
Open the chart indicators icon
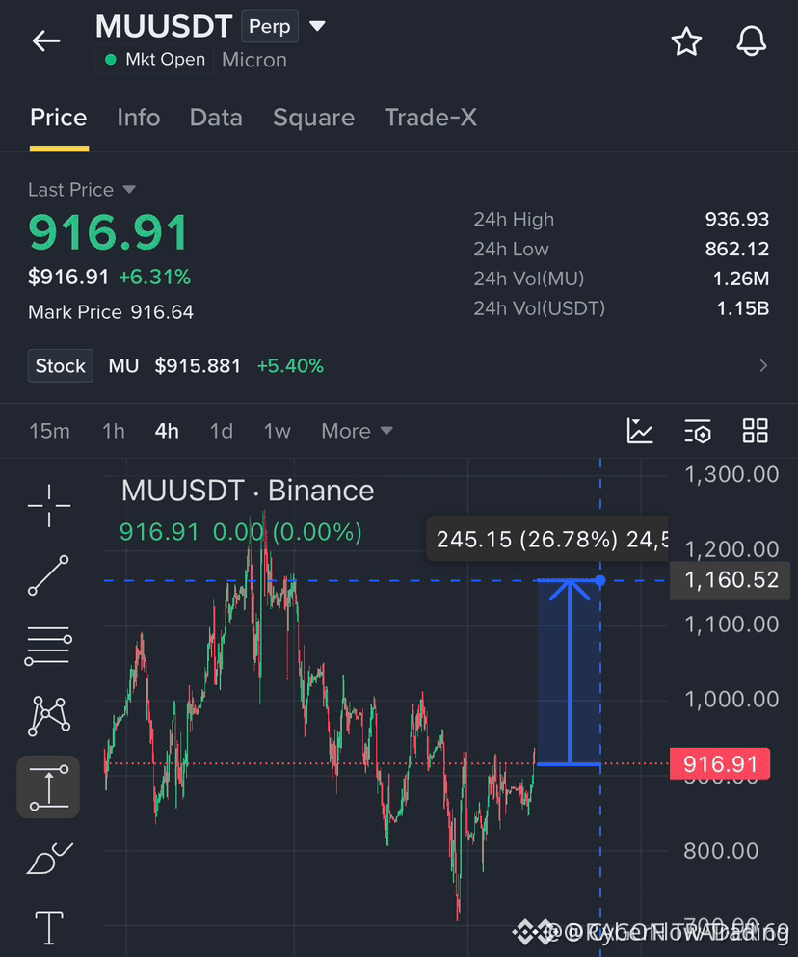tap(640, 431)
